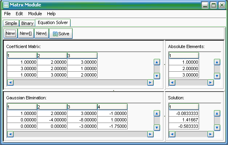Click left arrow of Gaussian Elimination scrollbar
228x145 pixels.
[10, 134]
